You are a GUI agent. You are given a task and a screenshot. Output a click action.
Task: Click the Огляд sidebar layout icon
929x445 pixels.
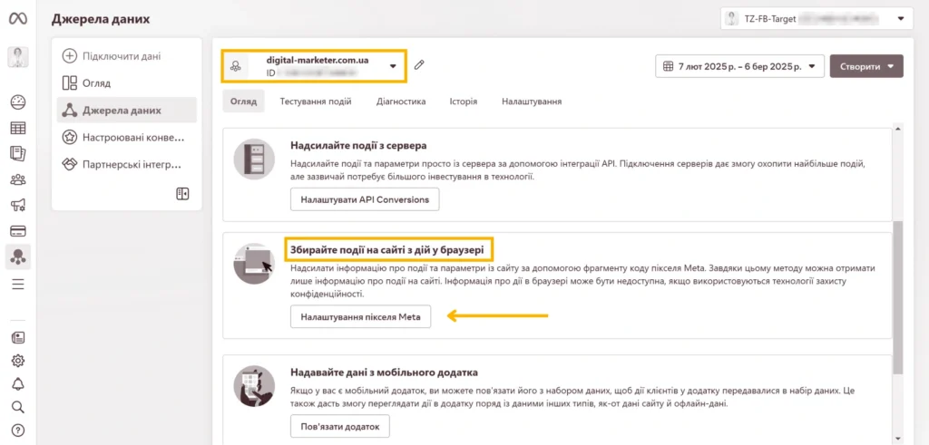point(70,82)
